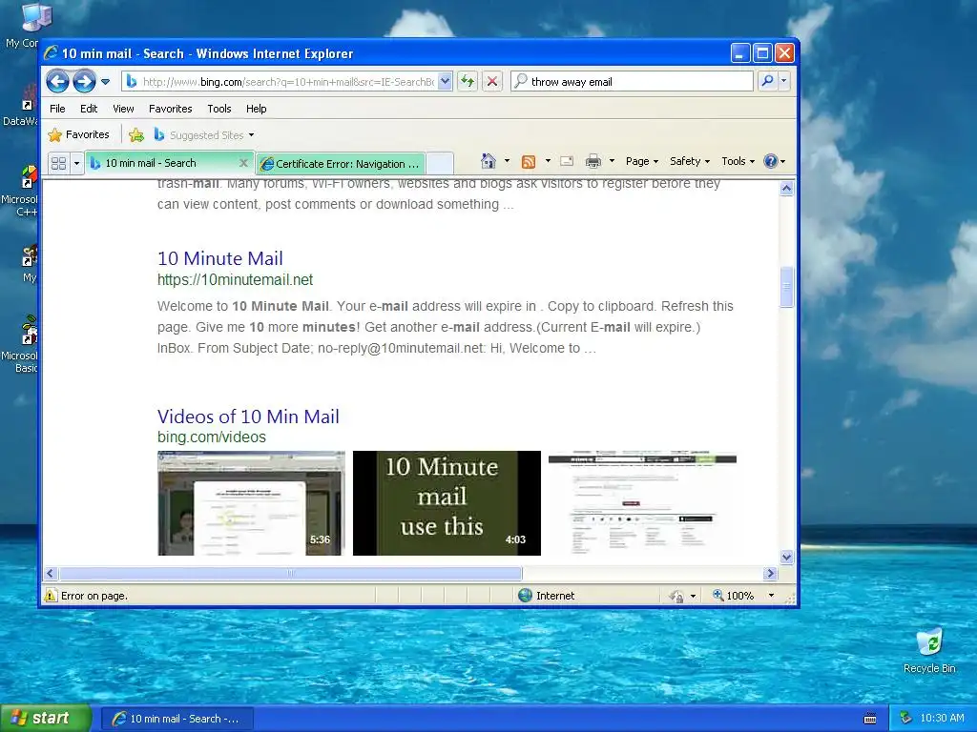Click the Home icon in command bar
Screen dimensions: 977x732
(488, 161)
